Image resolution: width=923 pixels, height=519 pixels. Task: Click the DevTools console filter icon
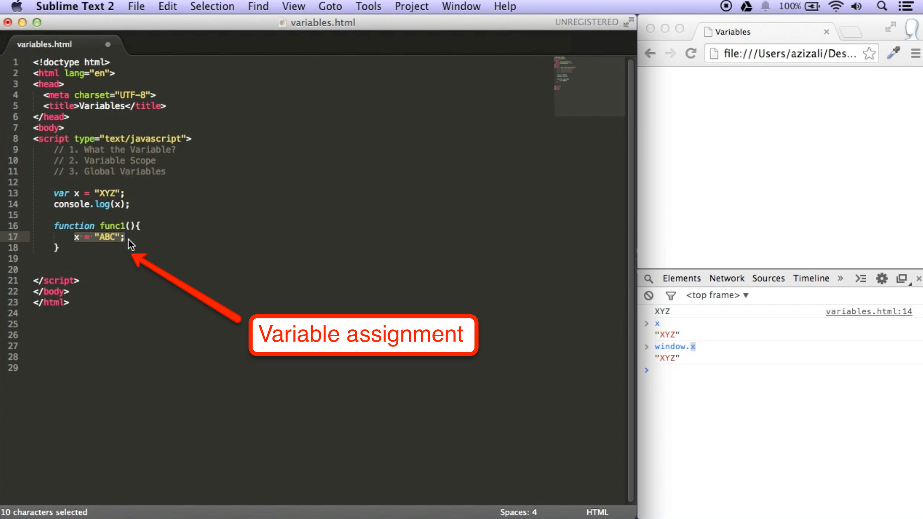(671, 295)
